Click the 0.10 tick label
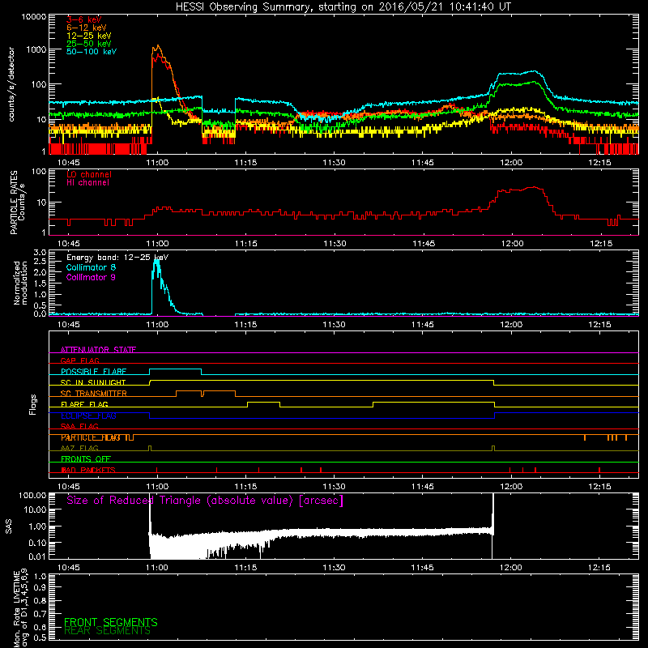Screen dimensions: 648x648 click(37, 543)
